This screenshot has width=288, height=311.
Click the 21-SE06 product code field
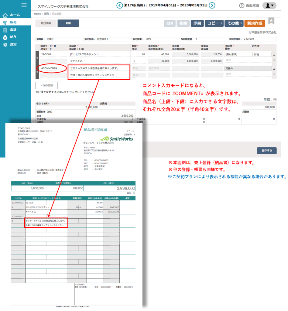(53, 54)
